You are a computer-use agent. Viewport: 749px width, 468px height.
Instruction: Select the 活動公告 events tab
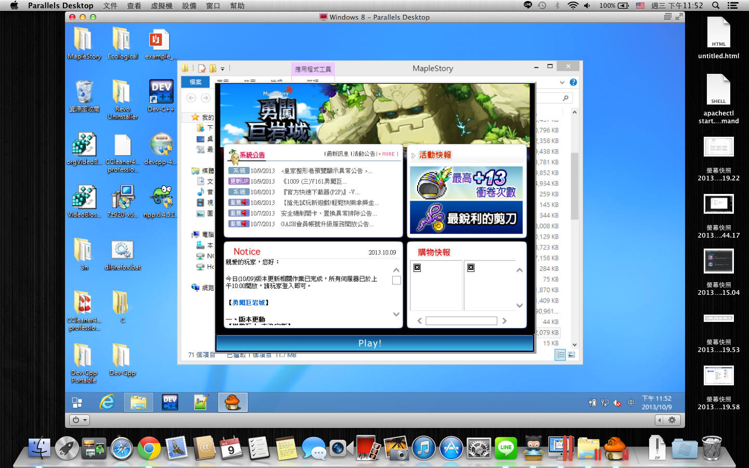click(x=364, y=154)
